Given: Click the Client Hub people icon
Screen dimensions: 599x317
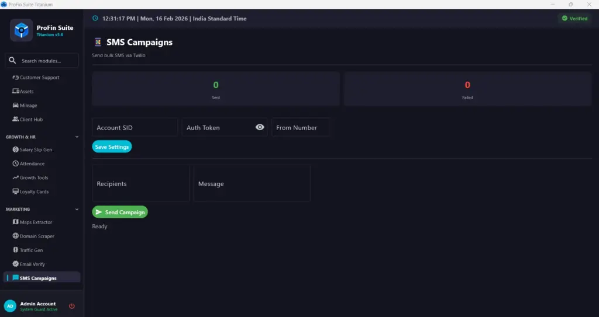Looking at the screenshot, I should point(15,119).
